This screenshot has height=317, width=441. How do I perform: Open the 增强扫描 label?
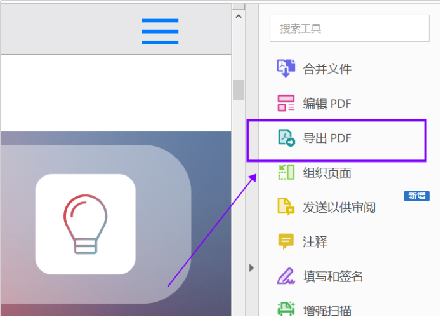tap(327, 310)
